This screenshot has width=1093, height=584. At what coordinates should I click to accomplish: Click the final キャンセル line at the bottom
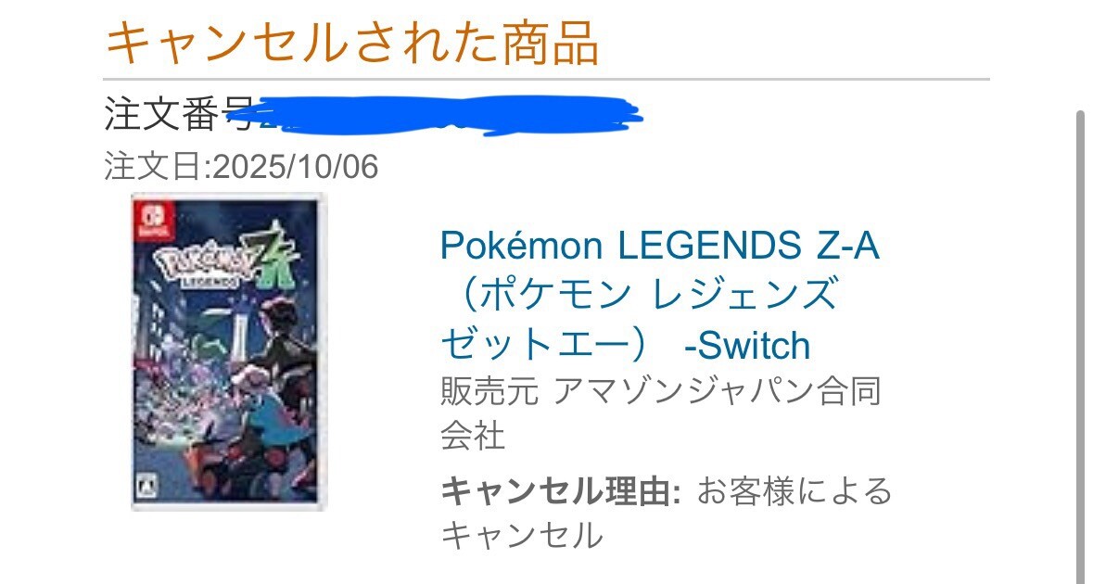tap(522, 535)
